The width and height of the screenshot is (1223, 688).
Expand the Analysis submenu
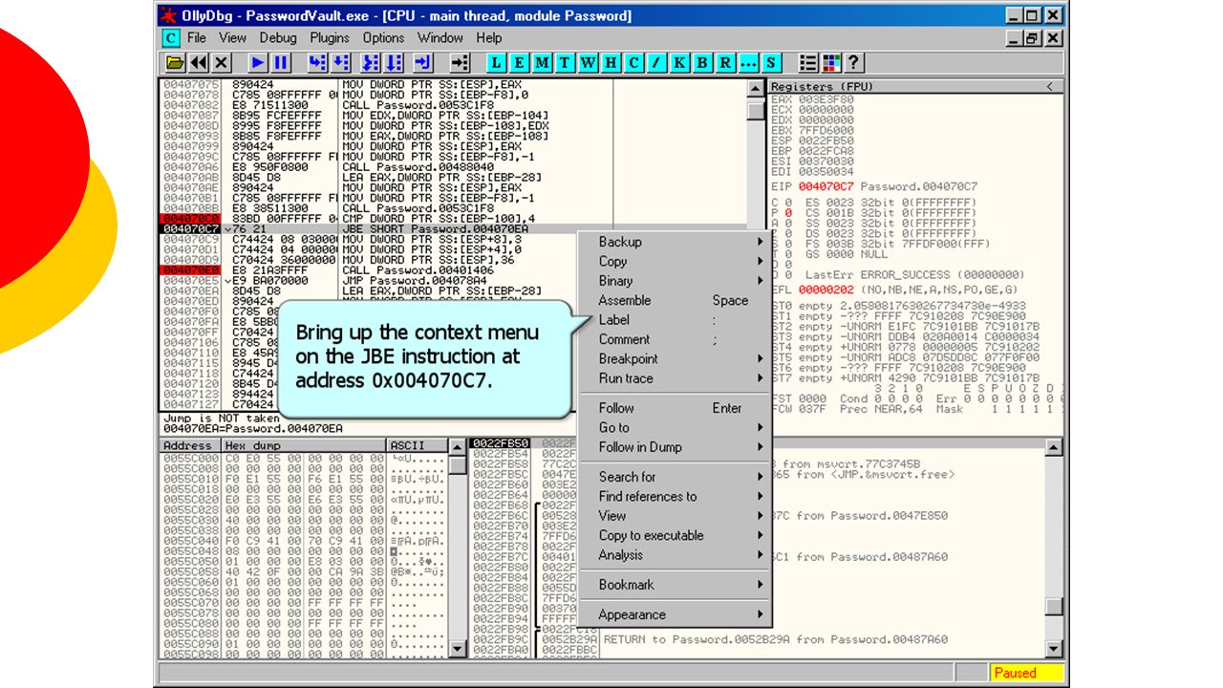coord(675,555)
